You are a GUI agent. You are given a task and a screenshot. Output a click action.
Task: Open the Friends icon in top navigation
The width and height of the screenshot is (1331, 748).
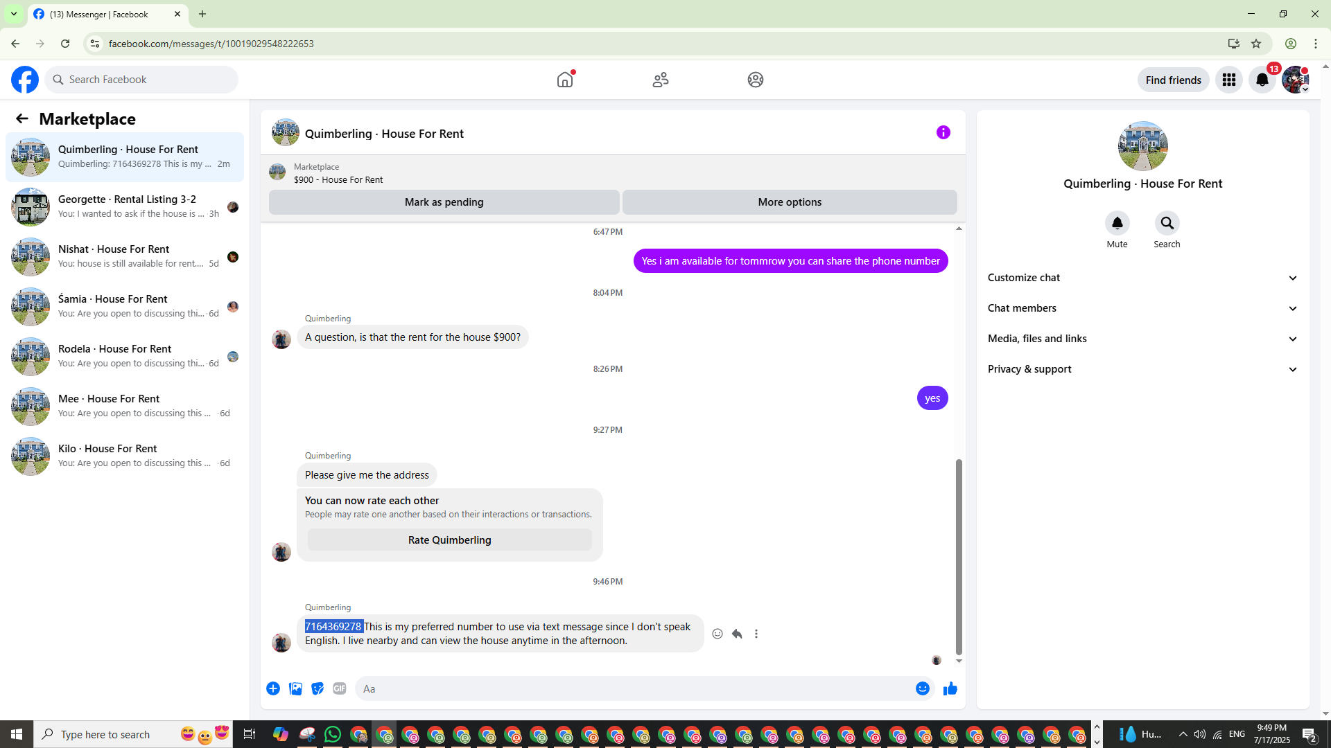tap(661, 80)
